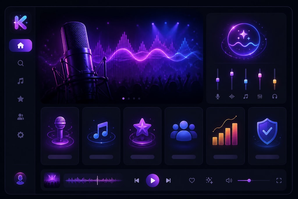This screenshot has height=199, width=298.
Task: Open the purple star card
Action: [x=142, y=136]
